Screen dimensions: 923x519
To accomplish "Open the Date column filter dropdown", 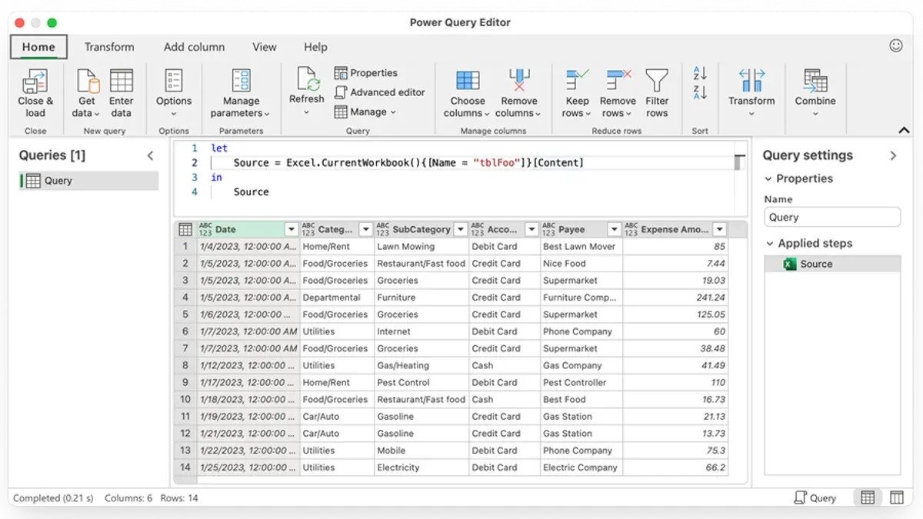I will click(x=291, y=229).
